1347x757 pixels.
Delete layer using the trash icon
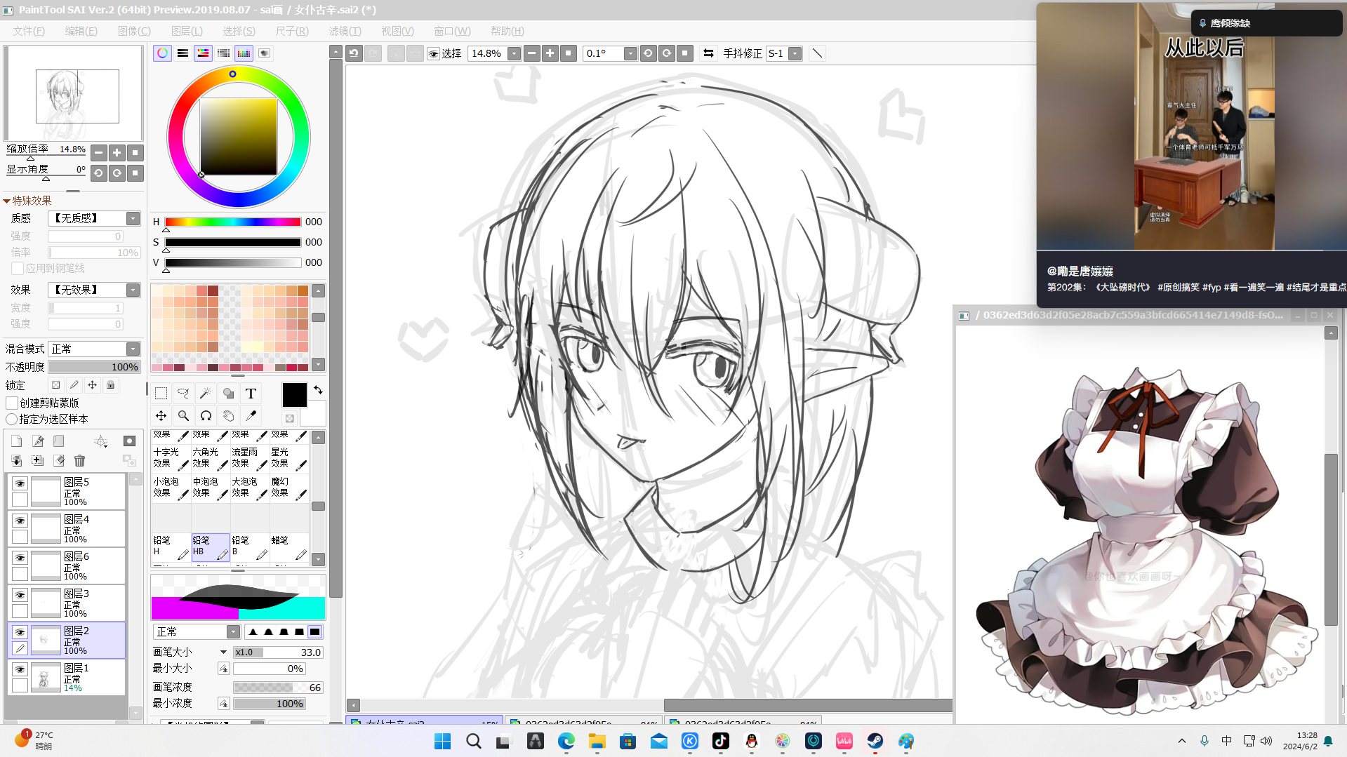[x=79, y=461]
